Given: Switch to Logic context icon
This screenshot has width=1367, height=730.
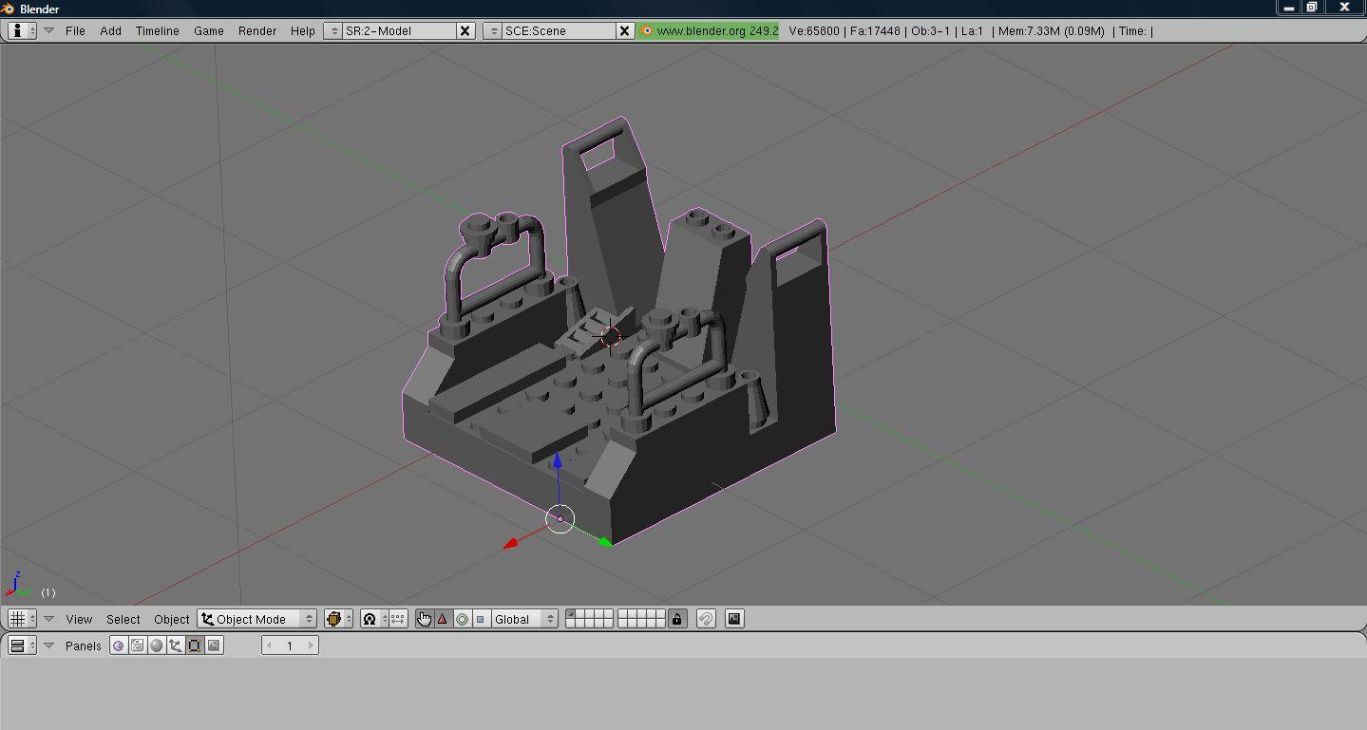Looking at the screenshot, I should [119, 646].
